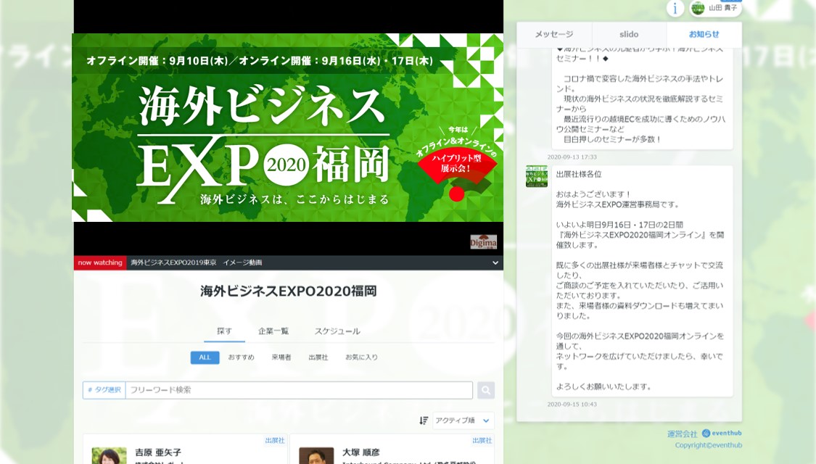The image size is (816, 464).
Task: Click 大塚 順彦 profile photo
Action: click(x=316, y=456)
